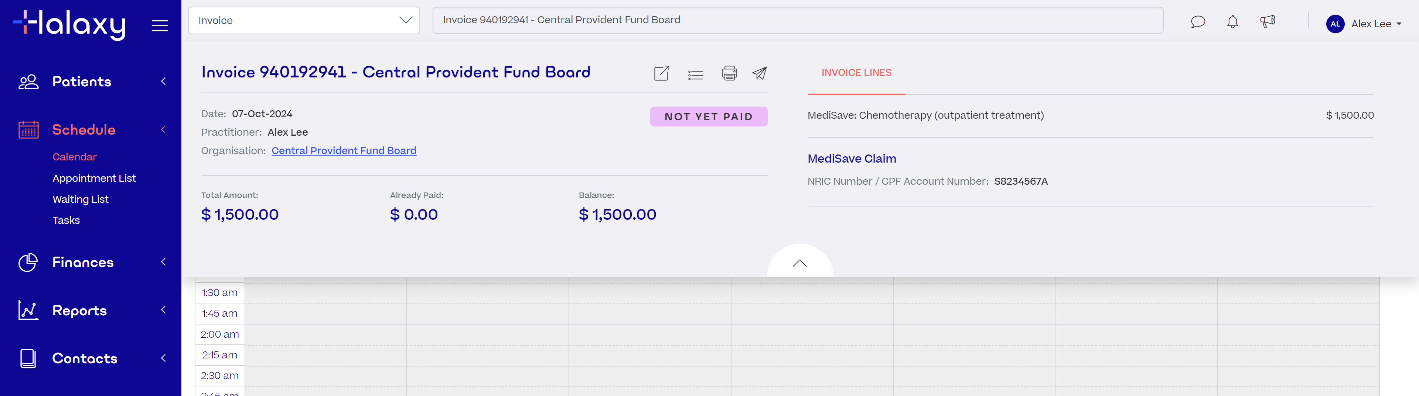Open the Reports section
Screen dimensions: 1419x396
point(79,311)
